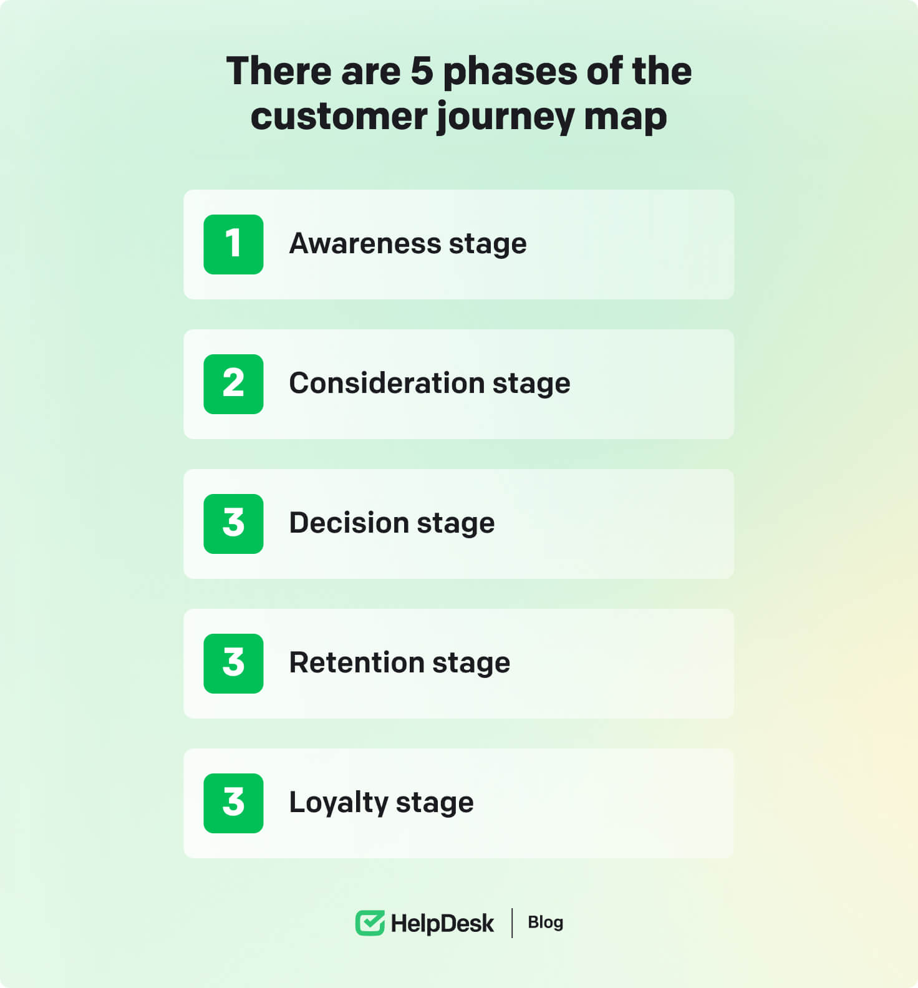Click the HelpDesk checkmark logo icon
This screenshot has width=918, height=988.
370,923
